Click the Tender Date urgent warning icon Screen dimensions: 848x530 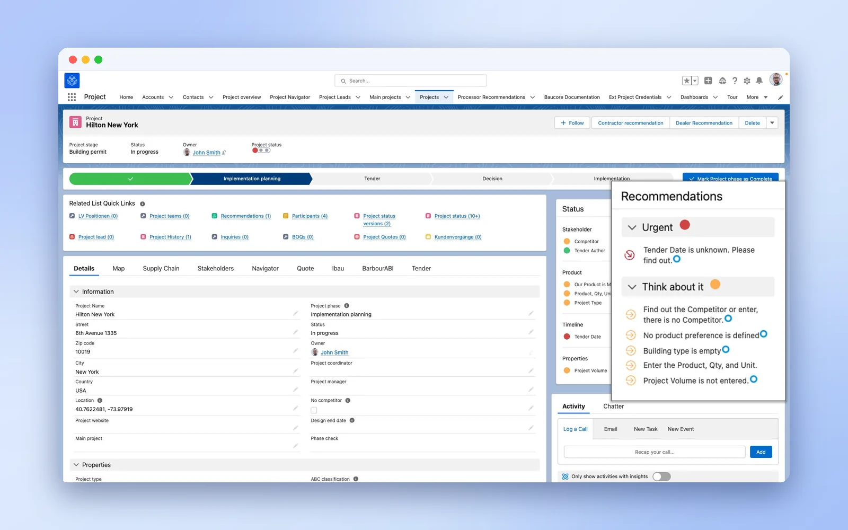click(x=630, y=255)
